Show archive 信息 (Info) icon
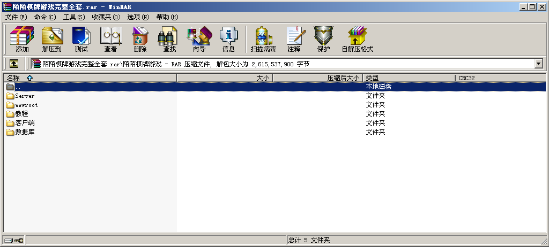549x247 pixels. click(228, 39)
